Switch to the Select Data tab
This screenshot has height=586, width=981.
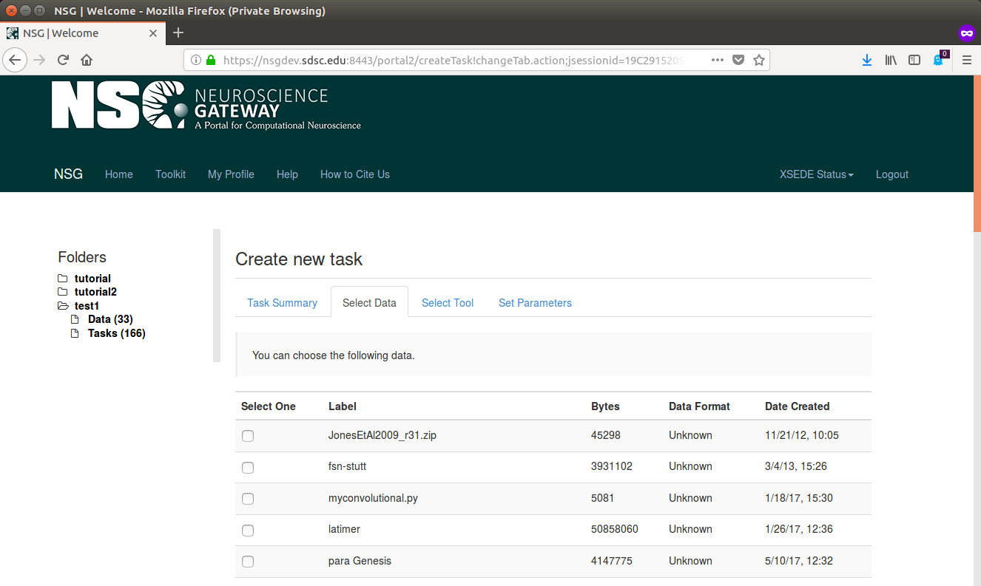(x=369, y=303)
